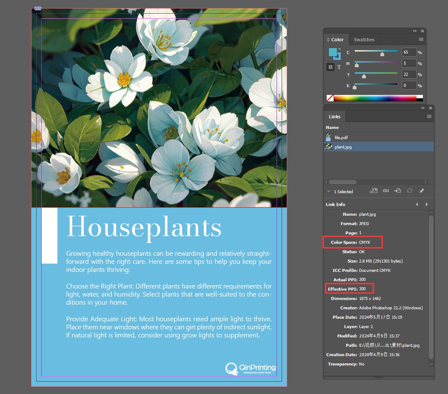Click the Cyan percentage field showing 65
The width and height of the screenshot is (448, 394).
click(x=409, y=52)
